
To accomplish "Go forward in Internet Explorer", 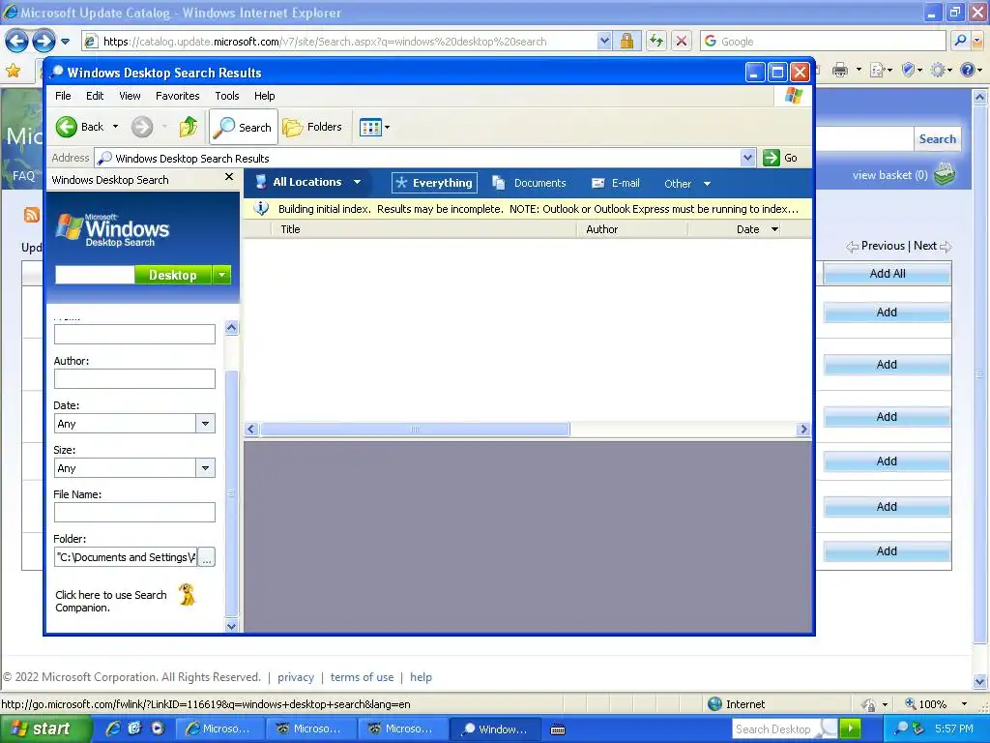I will [x=44, y=41].
